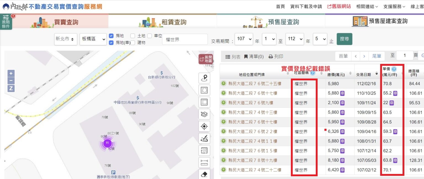Image resolution: width=424 pixels, height=179 pixels.
Task: Check the 車位 checkbox
Action: click(x=149, y=36)
